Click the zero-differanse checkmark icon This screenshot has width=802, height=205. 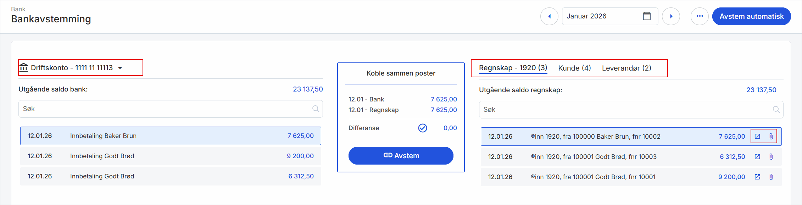point(423,128)
